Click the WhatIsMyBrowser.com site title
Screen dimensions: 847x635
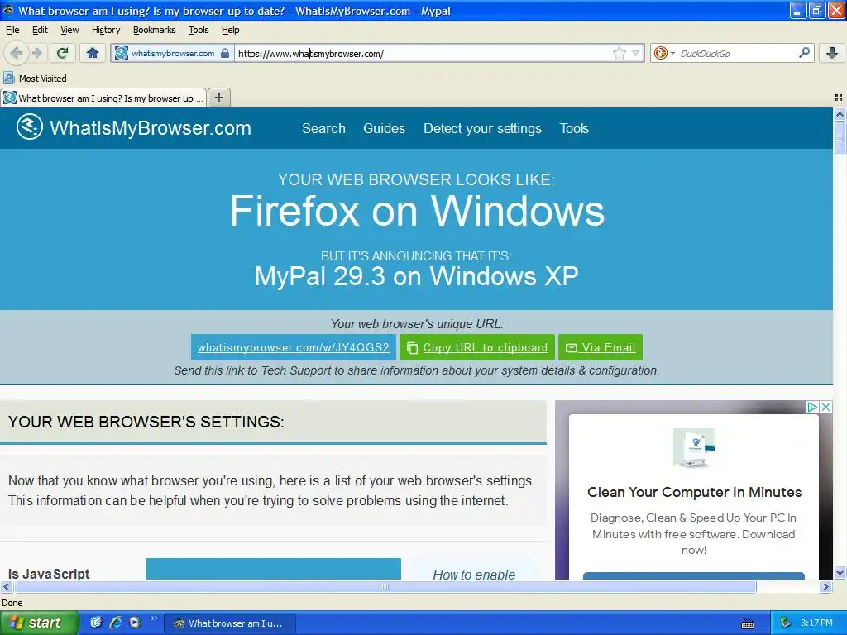(x=151, y=128)
